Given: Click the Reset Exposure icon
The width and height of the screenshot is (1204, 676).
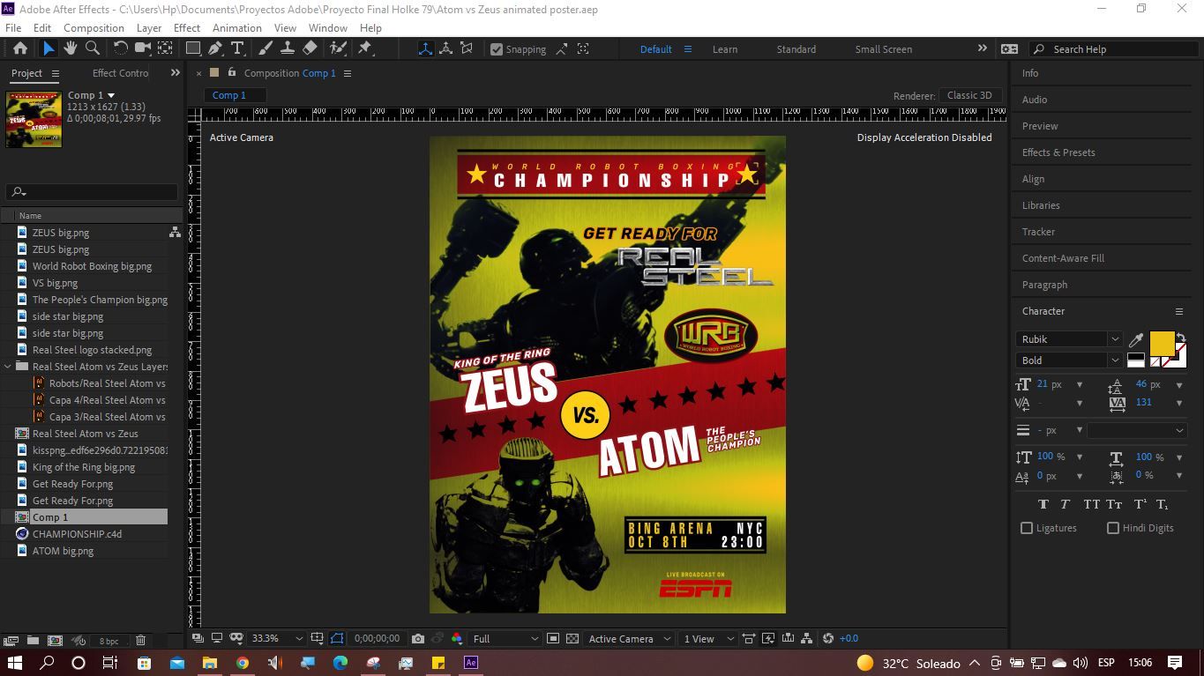Looking at the screenshot, I should coord(827,639).
